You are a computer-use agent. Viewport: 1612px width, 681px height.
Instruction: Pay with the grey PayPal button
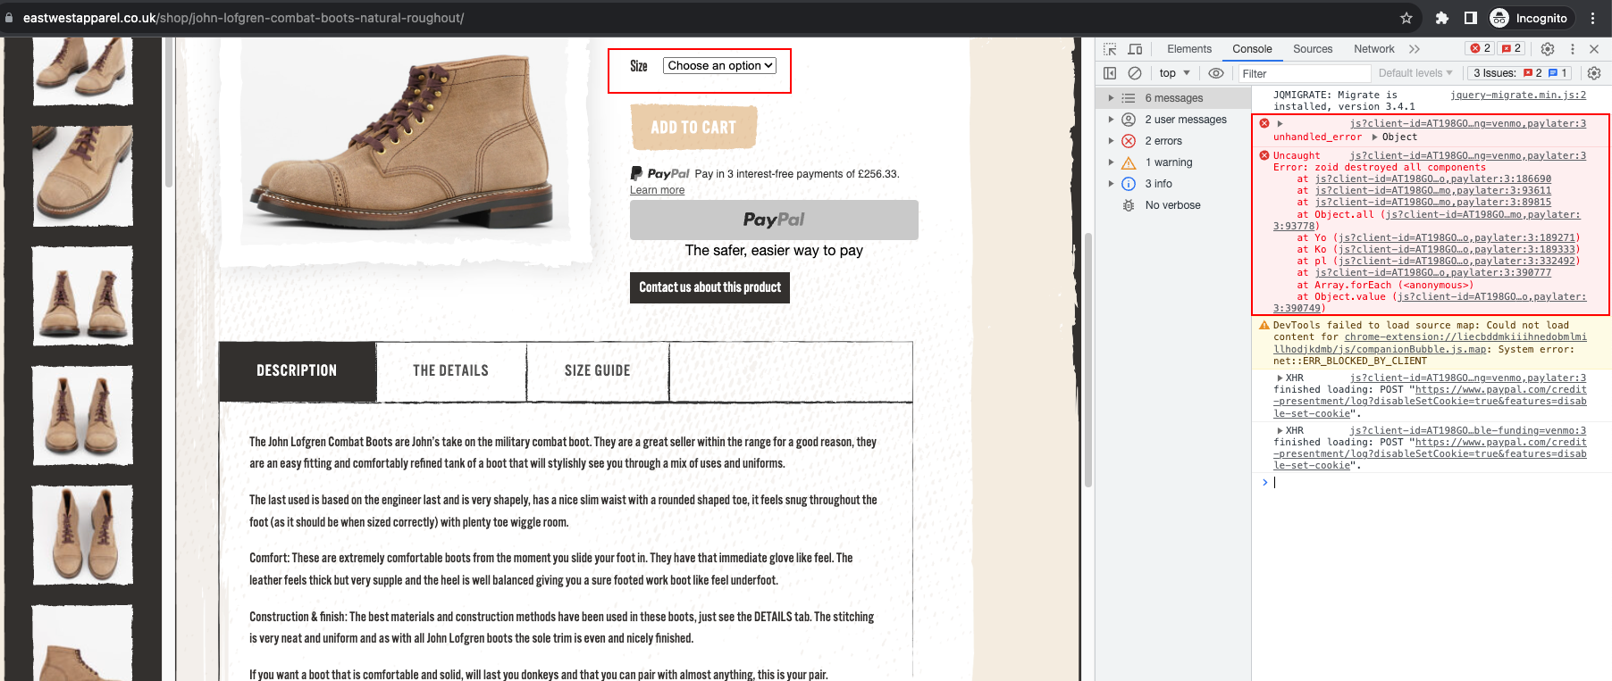pyautogui.click(x=774, y=220)
